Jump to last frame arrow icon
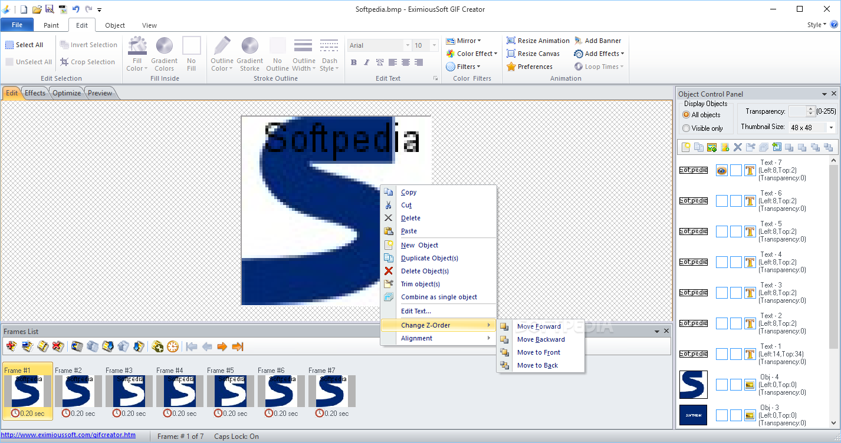Viewport: 841px width, 443px height. pyautogui.click(x=238, y=346)
